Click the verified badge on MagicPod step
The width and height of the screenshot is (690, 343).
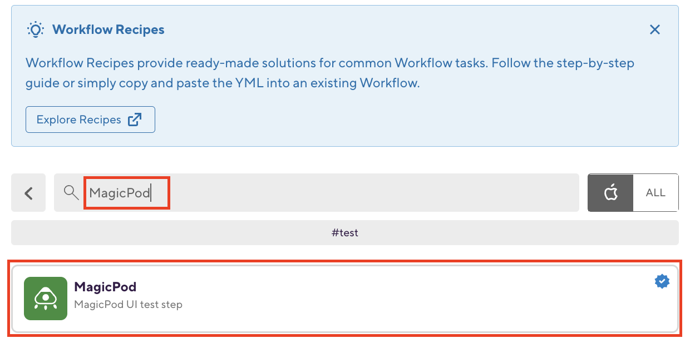point(661,281)
